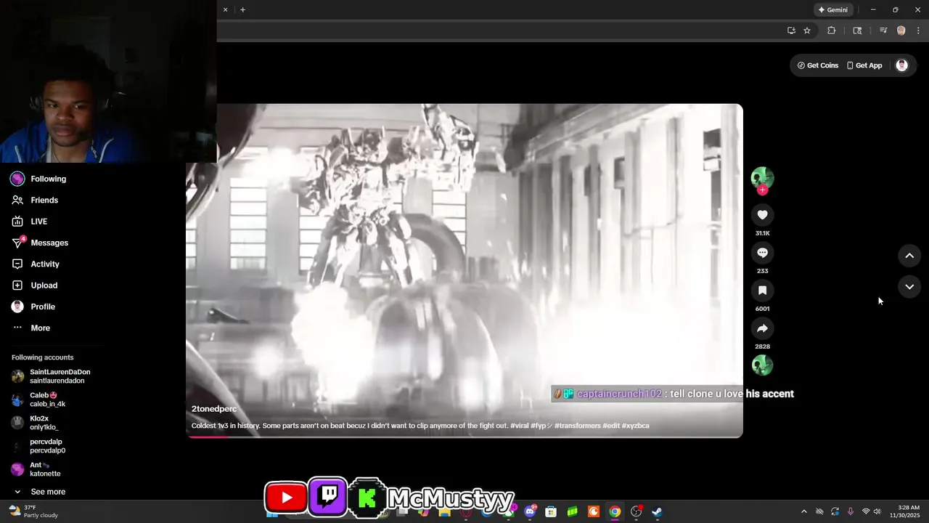Viewport: 929px width, 523px height.
Task: Open the spinning sound disc below share
Action: pos(762,365)
